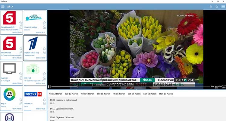Click the lock icon in the top bar
Viewport: 226px width, 121px height.
[211, 7]
